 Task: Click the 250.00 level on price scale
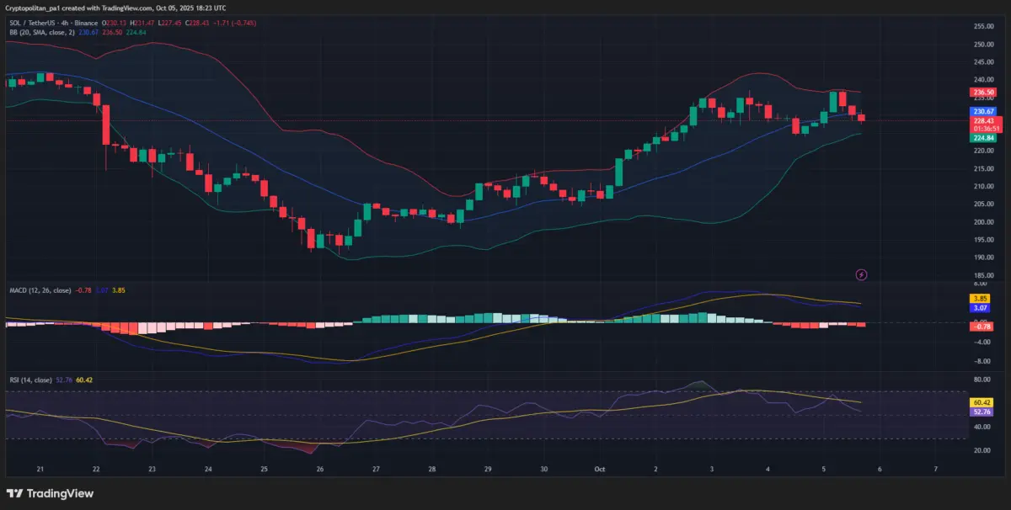click(982, 44)
